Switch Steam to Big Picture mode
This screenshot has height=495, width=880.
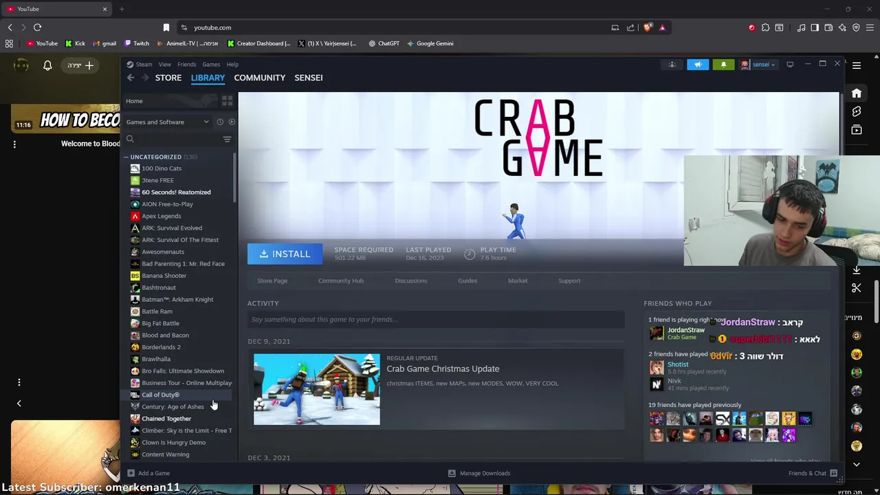[x=790, y=65]
